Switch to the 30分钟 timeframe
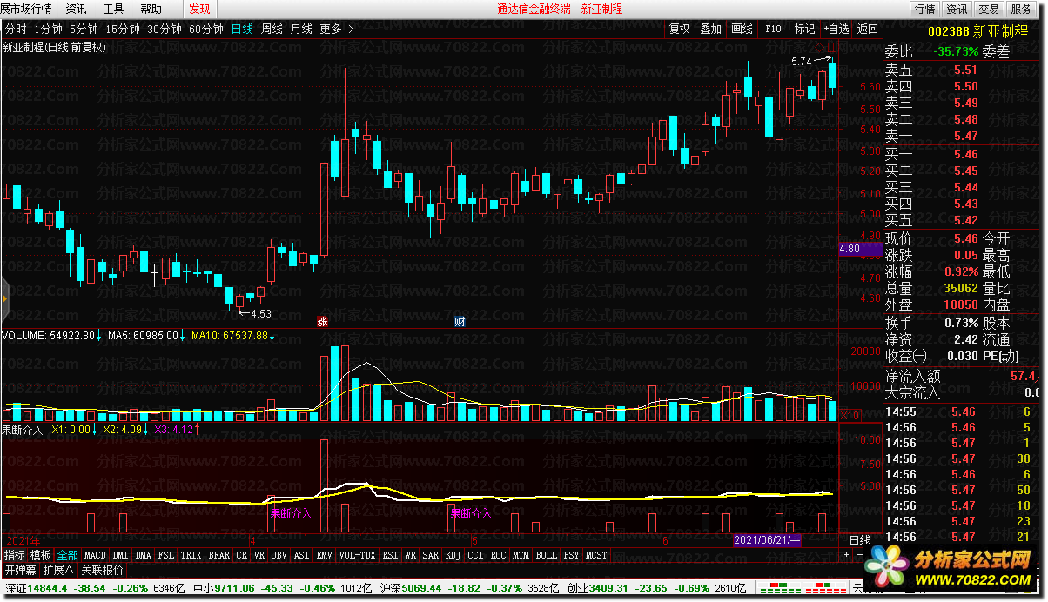Image resolution: width=1048 pixels, height=602 pixels. (165, 29)
